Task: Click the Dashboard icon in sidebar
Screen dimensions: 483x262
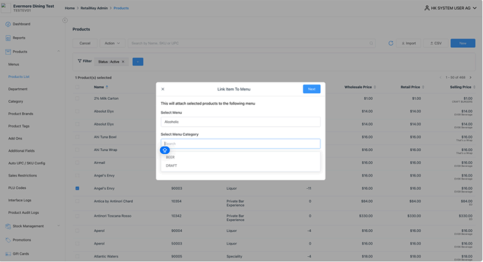Action: point(8,24)
